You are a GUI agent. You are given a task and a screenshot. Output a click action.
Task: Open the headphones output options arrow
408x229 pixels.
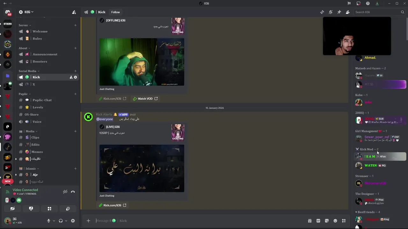pos(66,221)
